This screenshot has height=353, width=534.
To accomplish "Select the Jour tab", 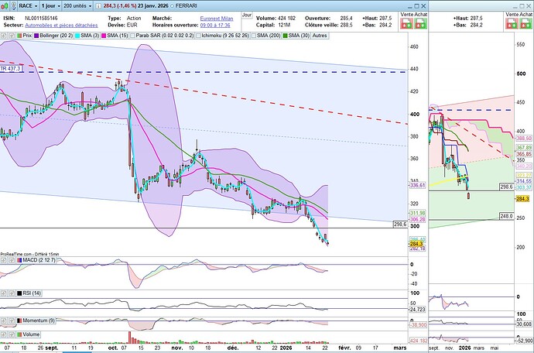I will (247, 15).
